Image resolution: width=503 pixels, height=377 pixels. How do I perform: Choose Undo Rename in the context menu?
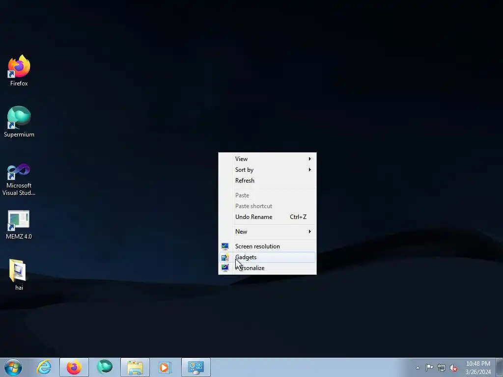point(267,217)
